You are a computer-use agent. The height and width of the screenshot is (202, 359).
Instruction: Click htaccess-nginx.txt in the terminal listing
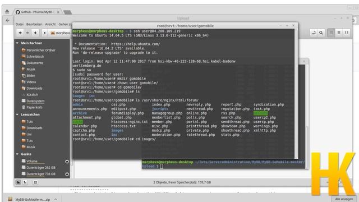(x=130, y=122)
